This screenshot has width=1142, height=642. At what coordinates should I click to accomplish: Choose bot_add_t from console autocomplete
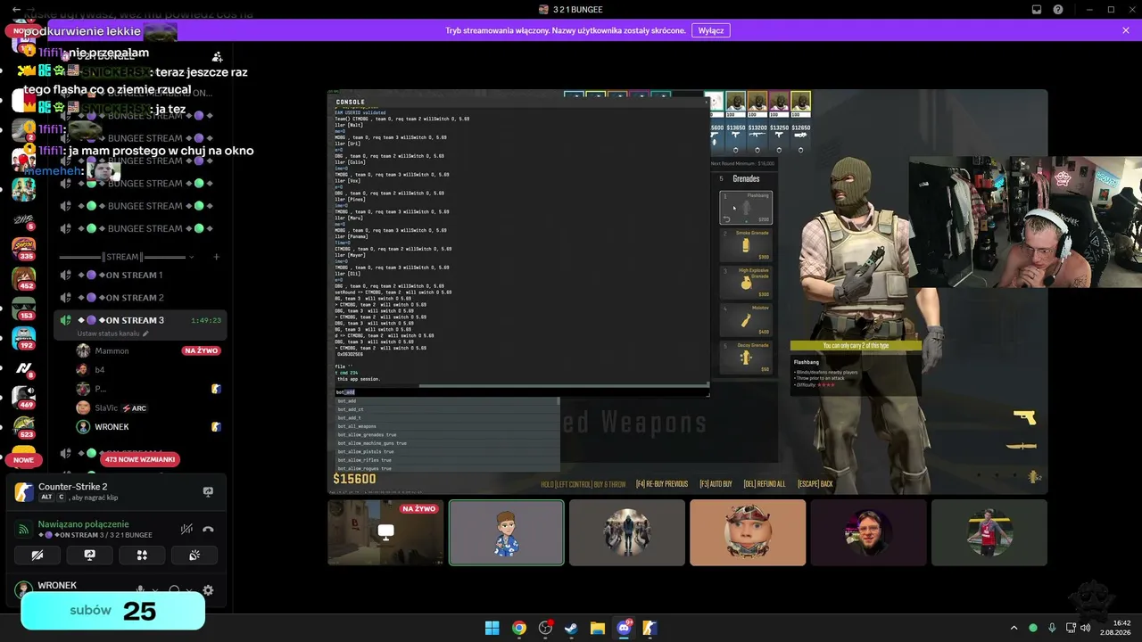pyautogui.click(x=448, y=418)
